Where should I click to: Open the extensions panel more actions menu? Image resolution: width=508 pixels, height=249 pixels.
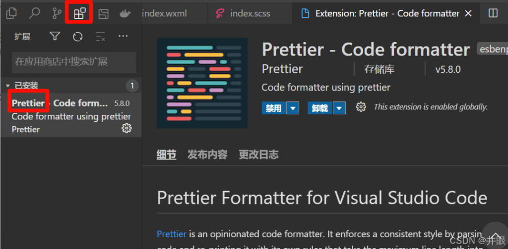tap(123, 36)
